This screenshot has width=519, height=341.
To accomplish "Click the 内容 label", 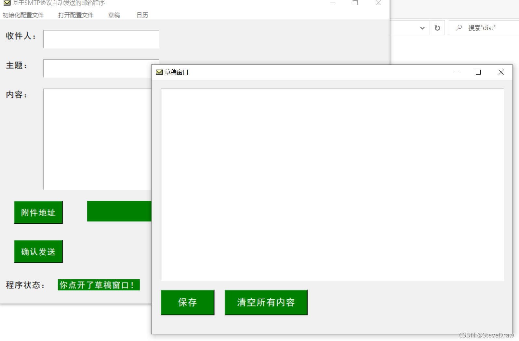I will [x=17, y=94].
